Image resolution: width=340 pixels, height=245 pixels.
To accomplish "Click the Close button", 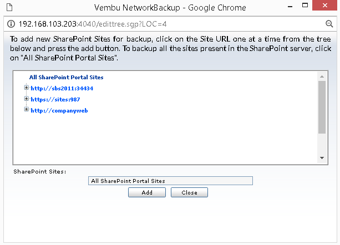I will pyautogui.click(x=189, y=192).
